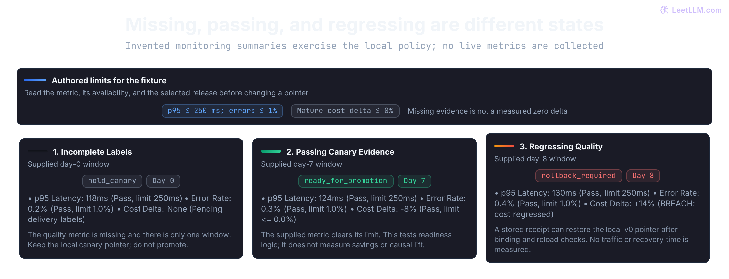Viewport: 729px width, 279px height.
Task: Click the Day 0 badge
Action: (163, 181)
